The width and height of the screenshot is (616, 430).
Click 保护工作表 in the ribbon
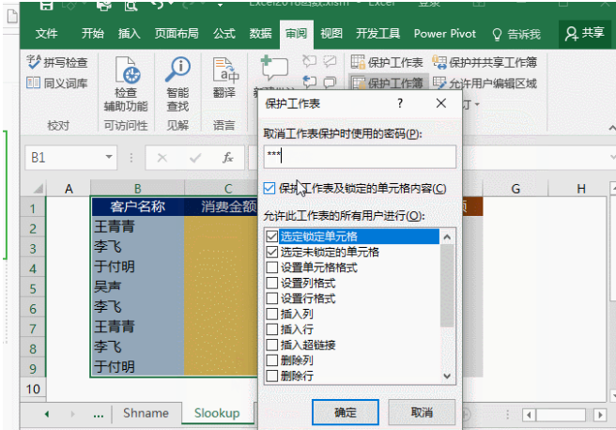(x=387, y=62)
